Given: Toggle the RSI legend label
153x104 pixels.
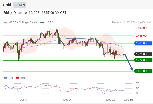Looking at the screenshot, I should point(11,78).
